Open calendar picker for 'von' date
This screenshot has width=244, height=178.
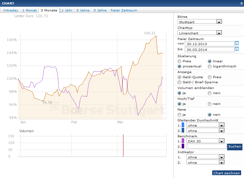point(237,43)
